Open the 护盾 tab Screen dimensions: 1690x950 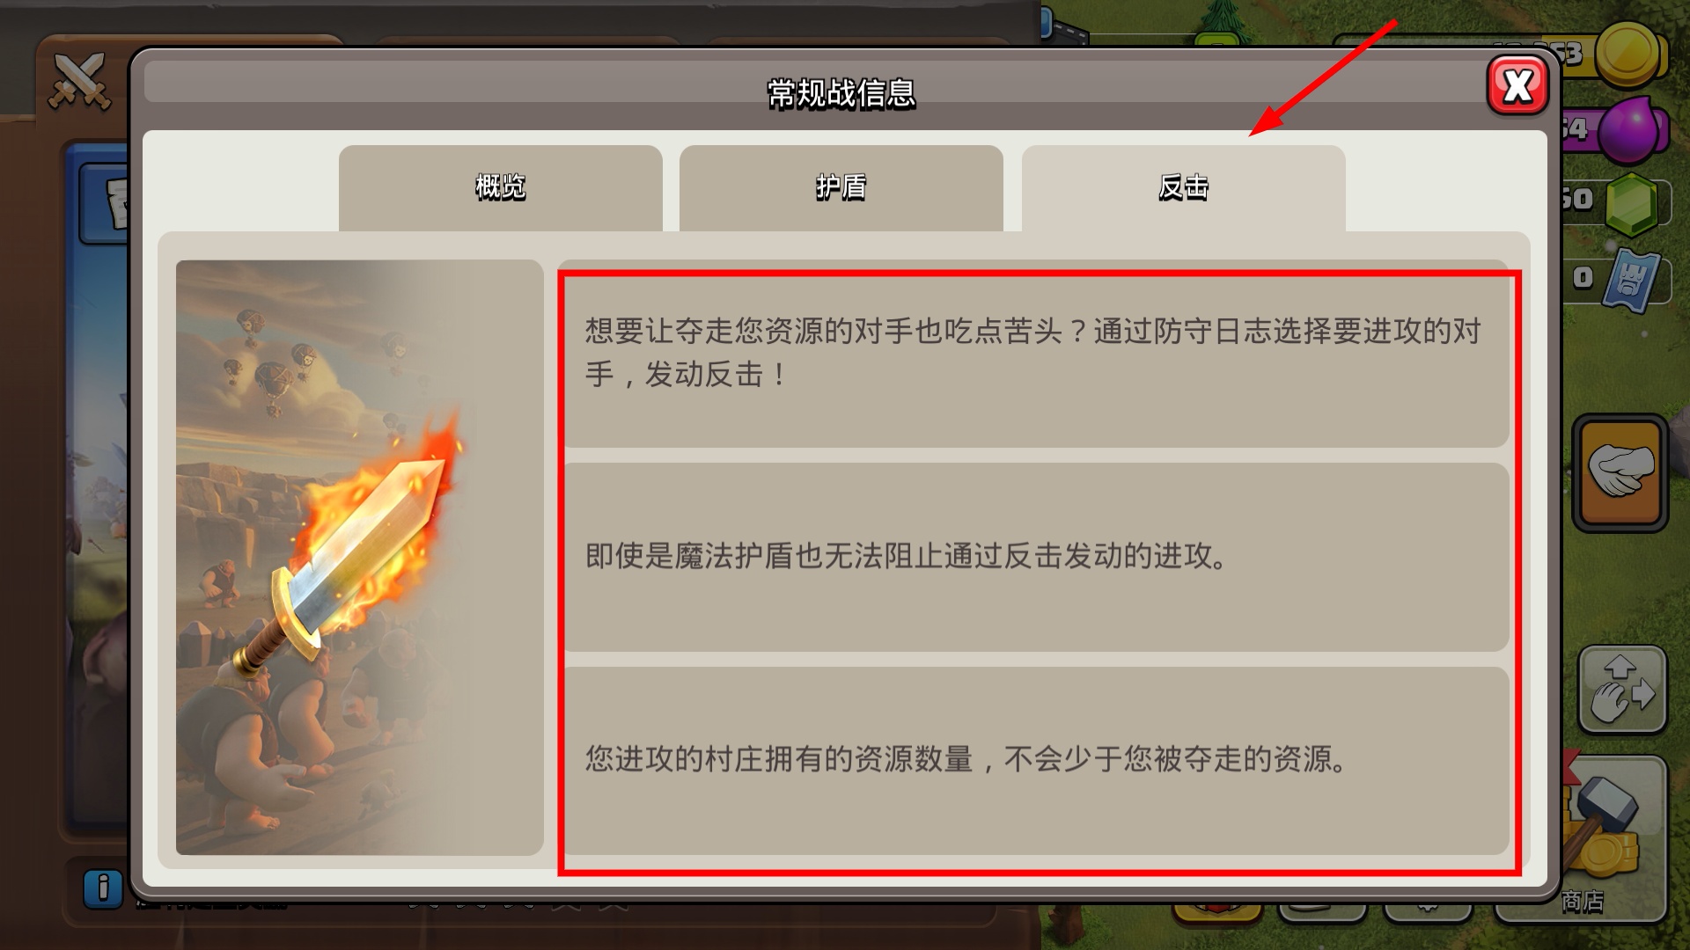pos(841,187)
